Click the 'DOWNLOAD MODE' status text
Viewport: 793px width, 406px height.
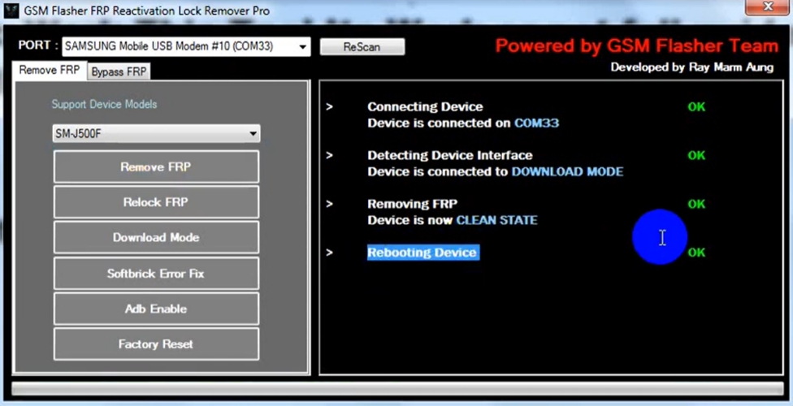coord(567,171)
